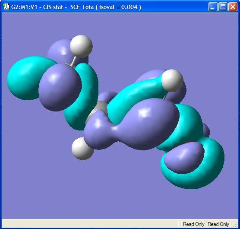The image size is (240, 229).
Task: Click the purple lobe inside the bottom-right cyan lobe
Action: click(184, 158)
